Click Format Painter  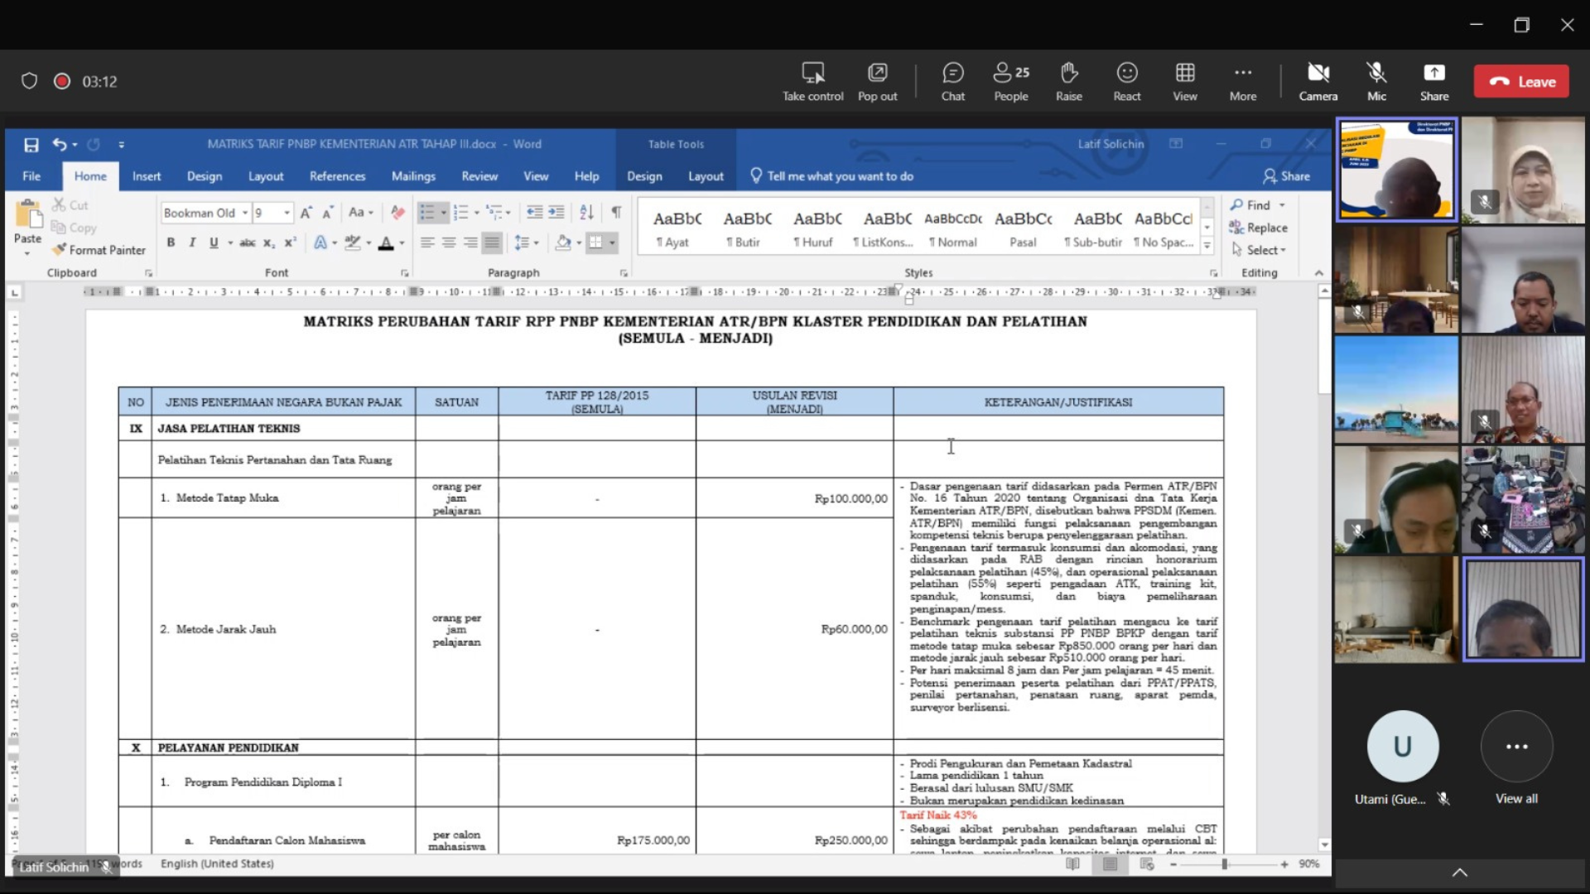click(99, 250)
